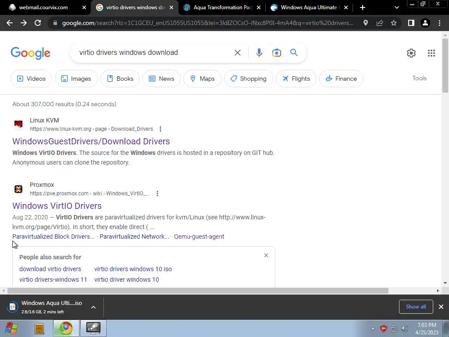
Task: Go forward in browser history
Action: [24, 23]
